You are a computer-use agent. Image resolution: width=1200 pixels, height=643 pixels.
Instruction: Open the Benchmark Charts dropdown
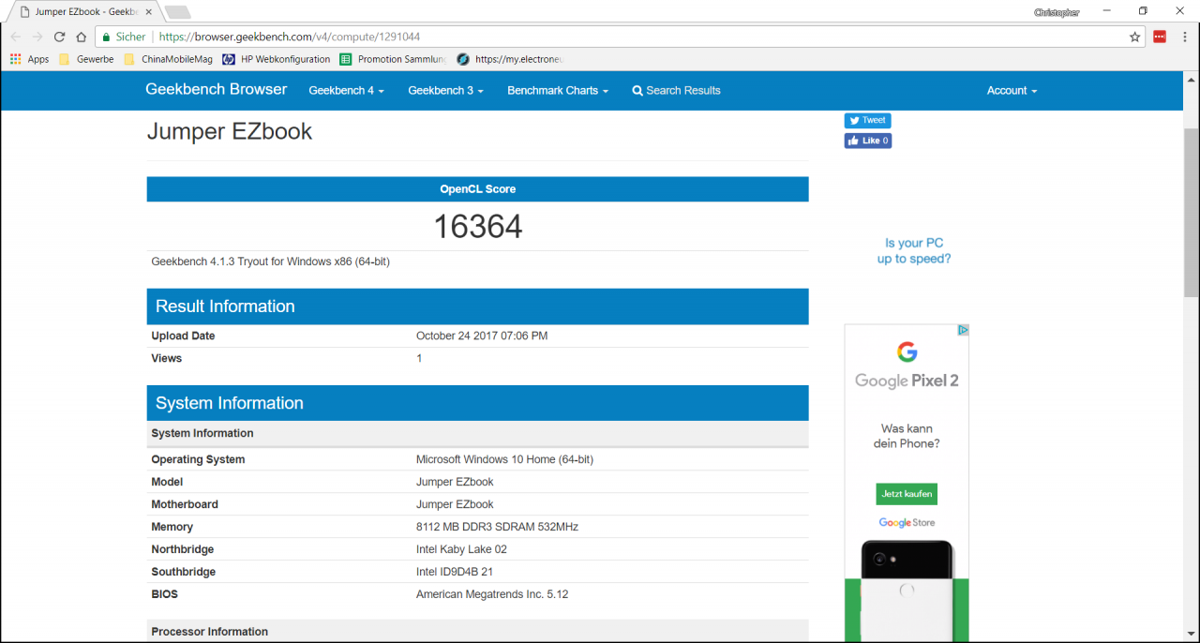[558, 91]
